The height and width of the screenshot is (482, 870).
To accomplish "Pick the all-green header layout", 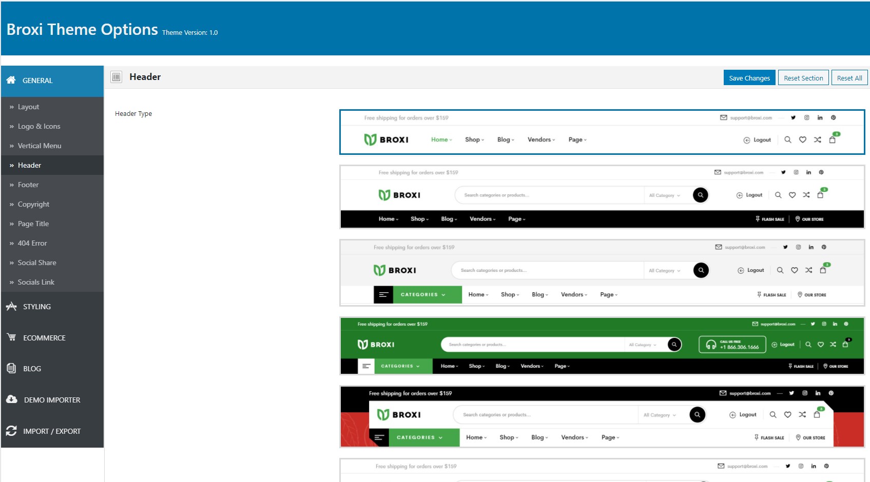I will [602, 346].
